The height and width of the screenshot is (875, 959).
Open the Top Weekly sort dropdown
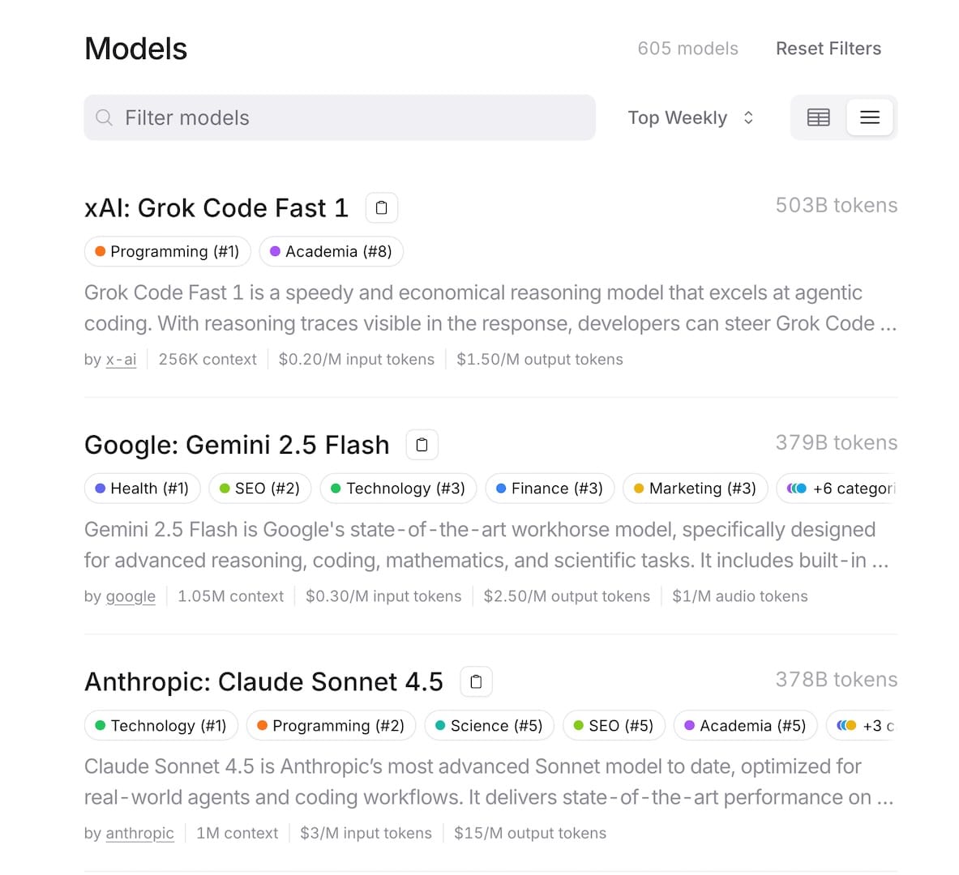click(x=691, y=117)
